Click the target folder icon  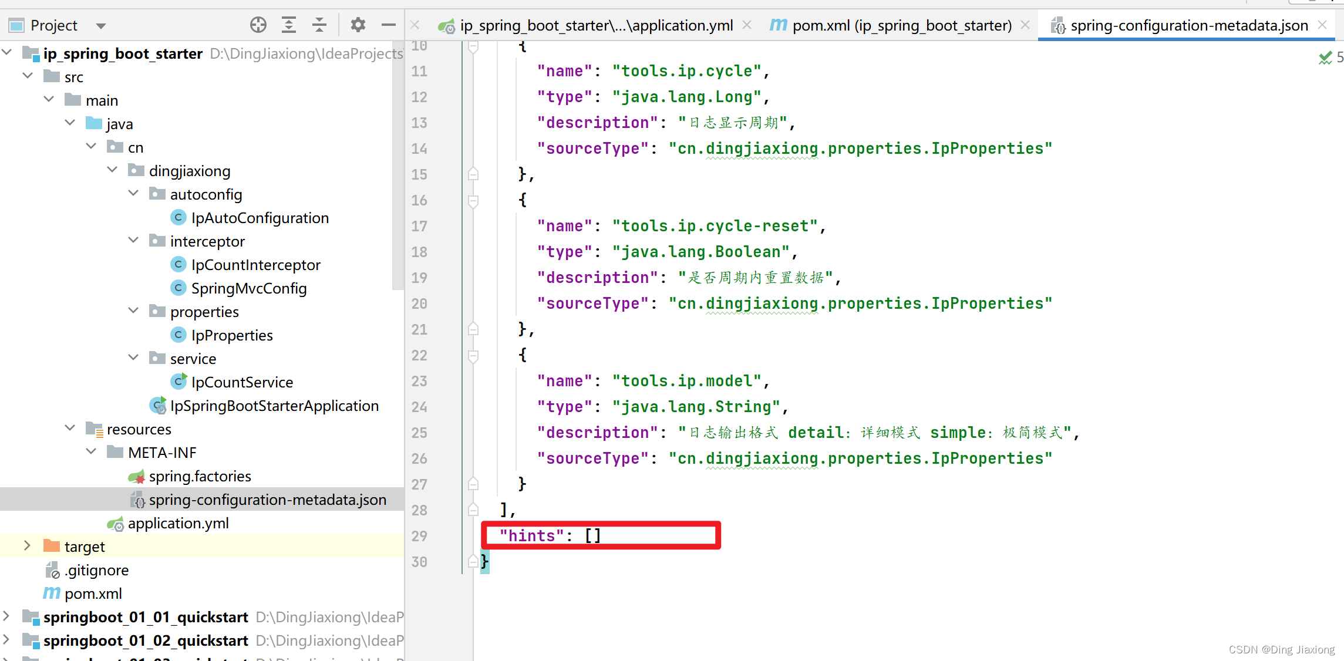tap(52, 546)
